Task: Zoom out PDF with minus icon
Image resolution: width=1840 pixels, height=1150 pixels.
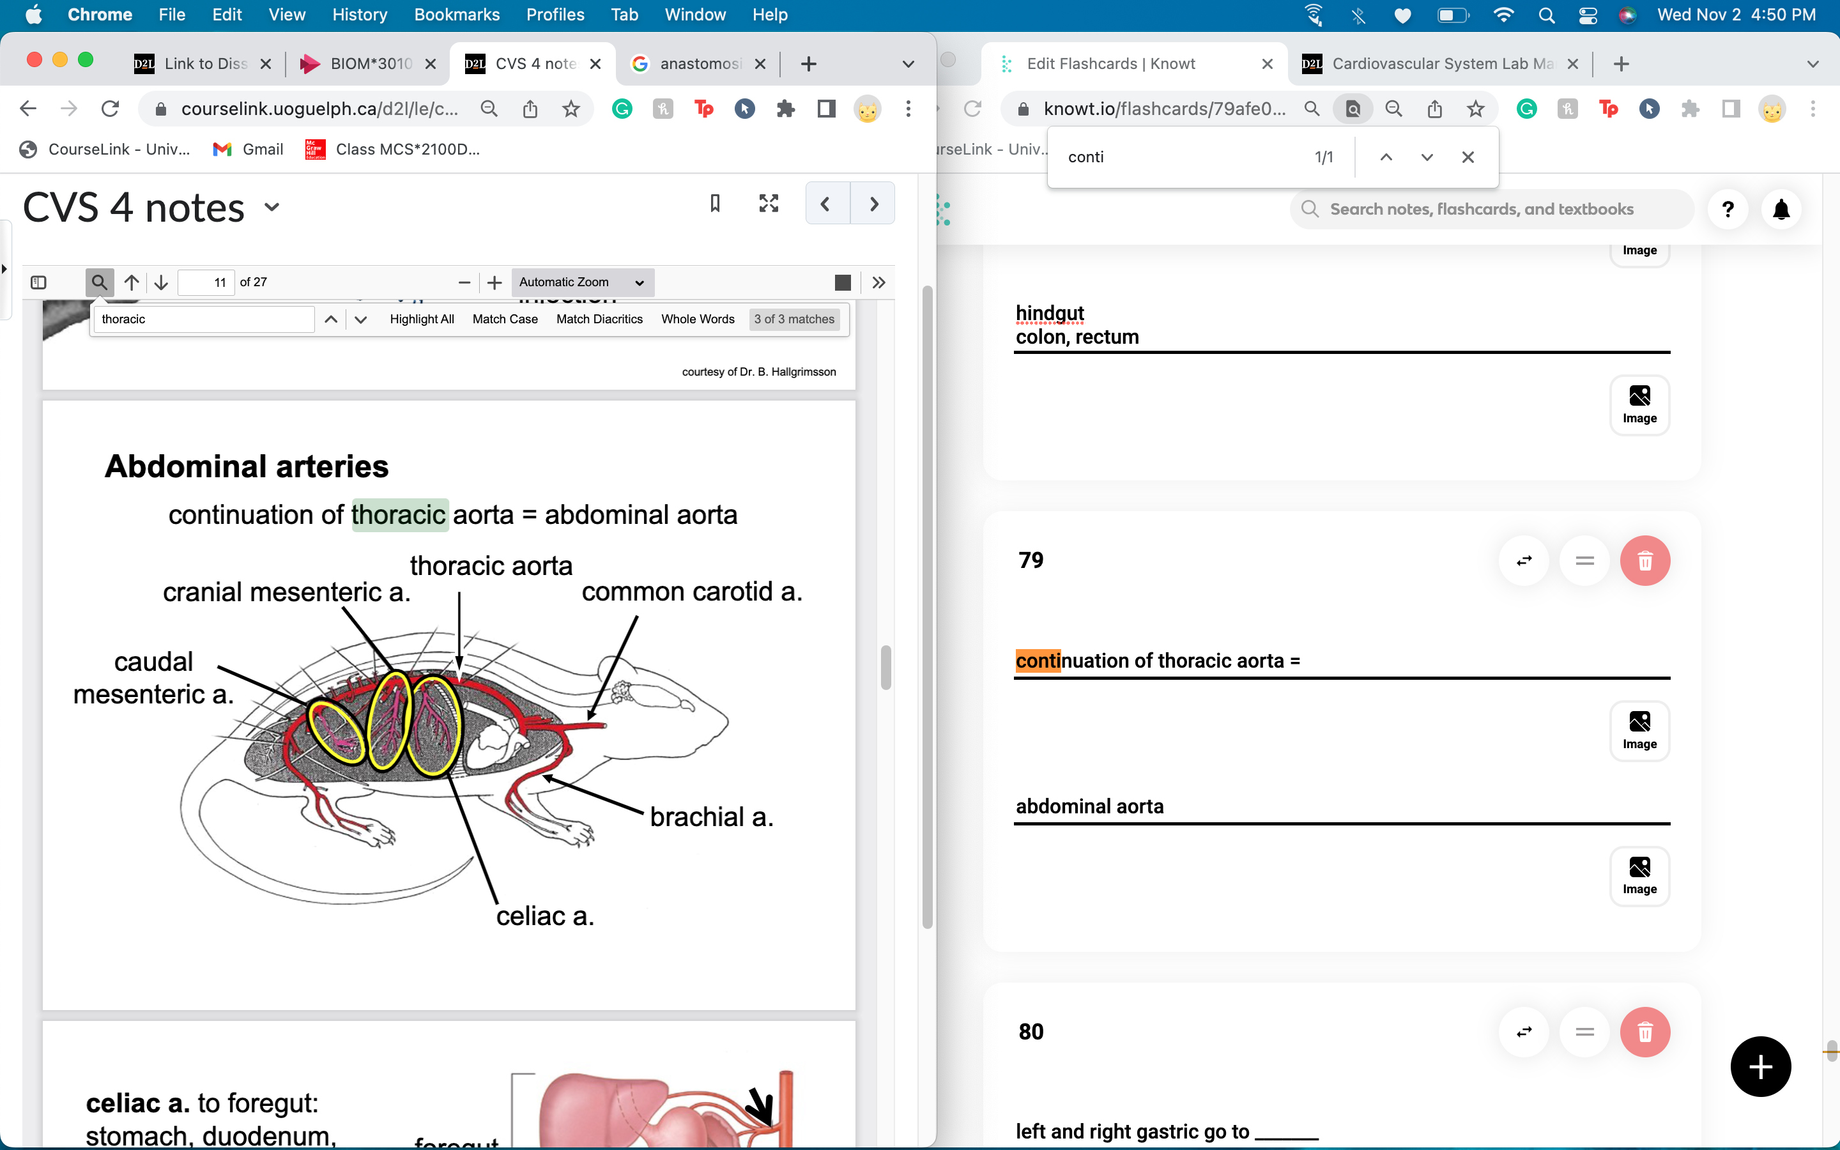Action: coord(464,282)
